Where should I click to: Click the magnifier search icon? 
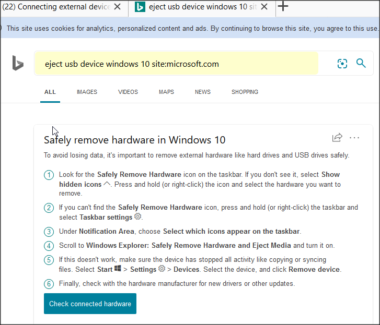[361, 63]
